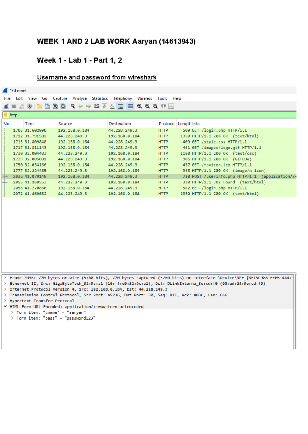
Task: Sort by Info column header
Action: tap(244, 124)
